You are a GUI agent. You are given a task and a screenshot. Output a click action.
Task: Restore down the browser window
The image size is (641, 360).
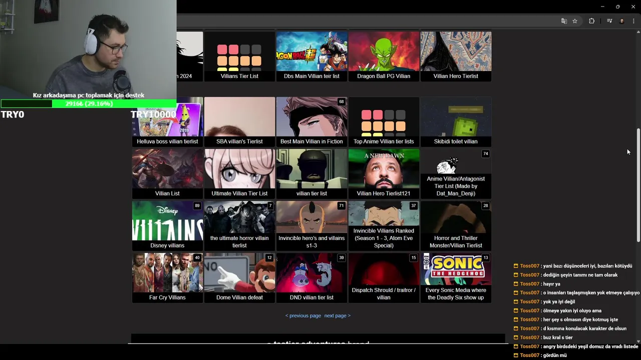tap(617, 6)
